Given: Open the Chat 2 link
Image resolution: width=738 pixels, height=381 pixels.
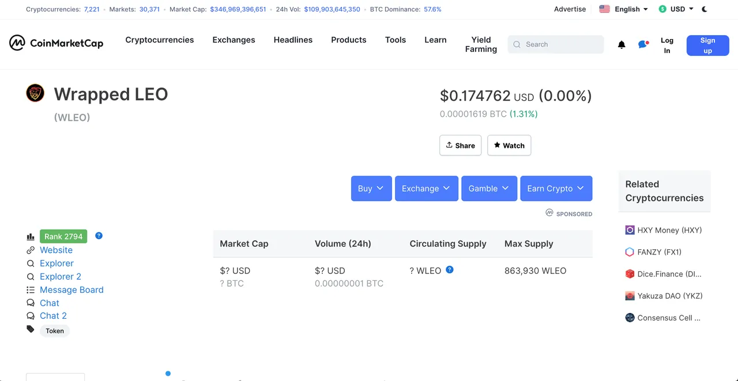Looking at the screenshot, I should coord(53,316).
